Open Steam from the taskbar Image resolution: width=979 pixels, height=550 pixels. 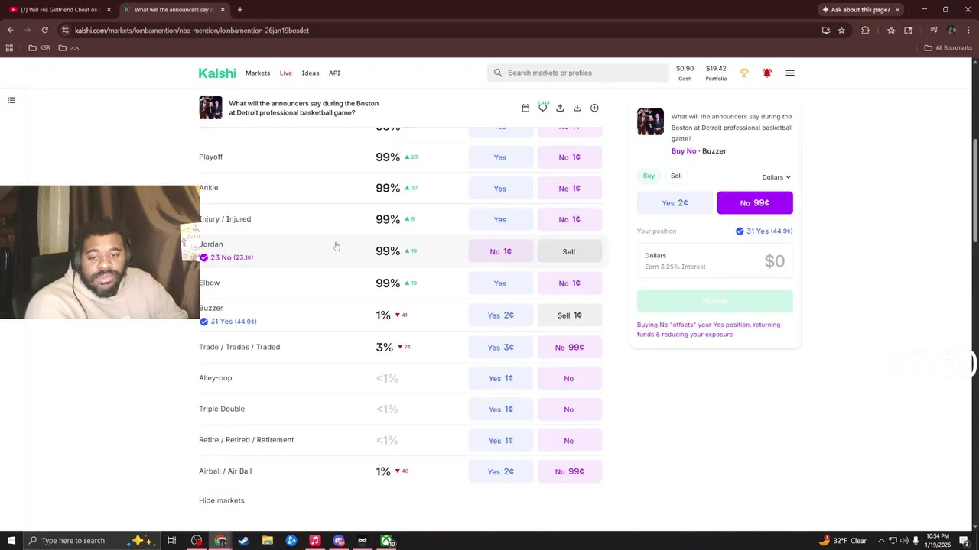(243, 541)
